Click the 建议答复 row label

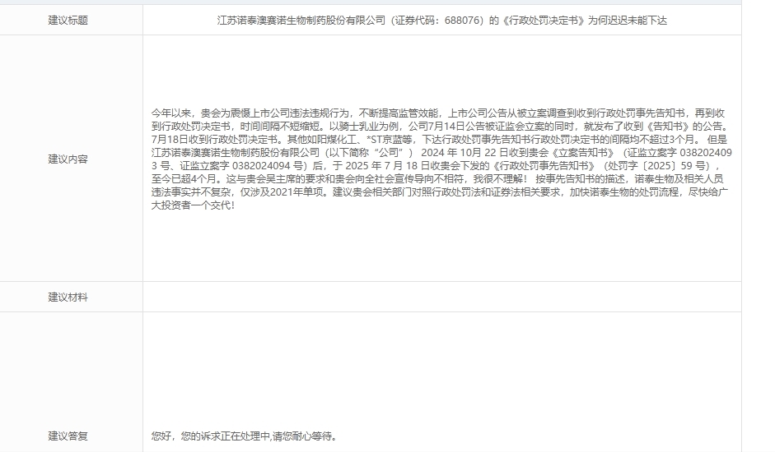[68, 436]
